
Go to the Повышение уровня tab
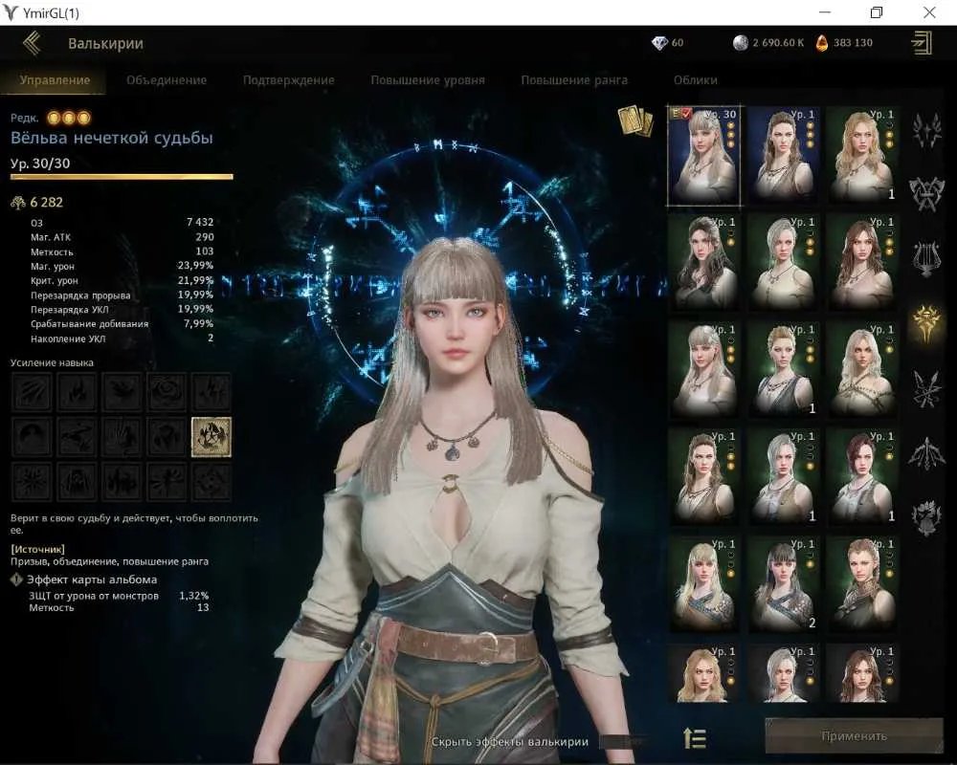tap(428, 80)
